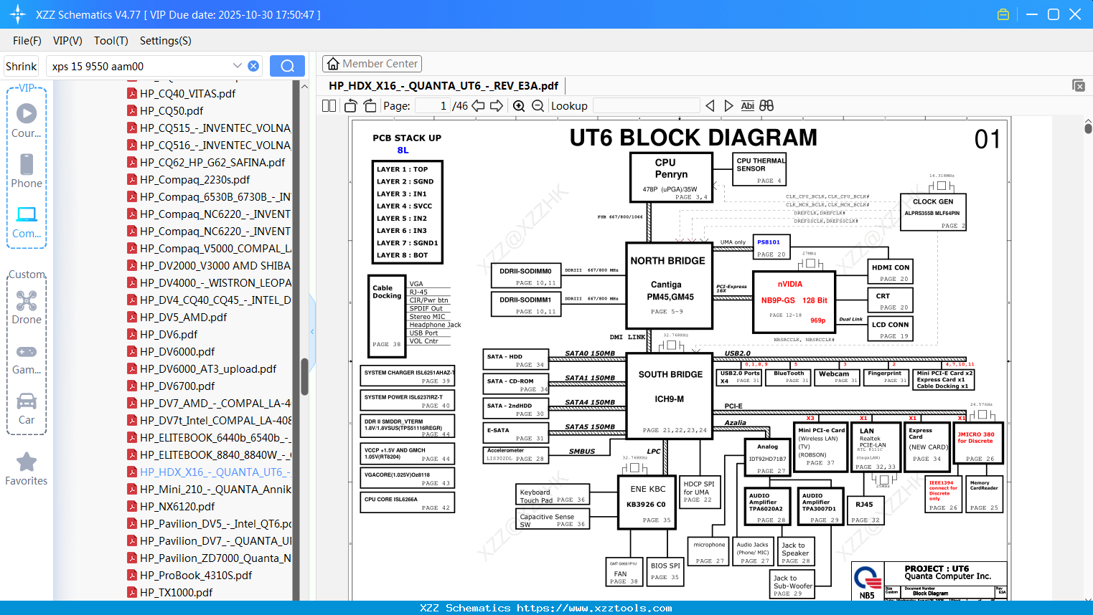Open Favorites star
This screenshot has height=615, width=1093.
click(27, 469)
